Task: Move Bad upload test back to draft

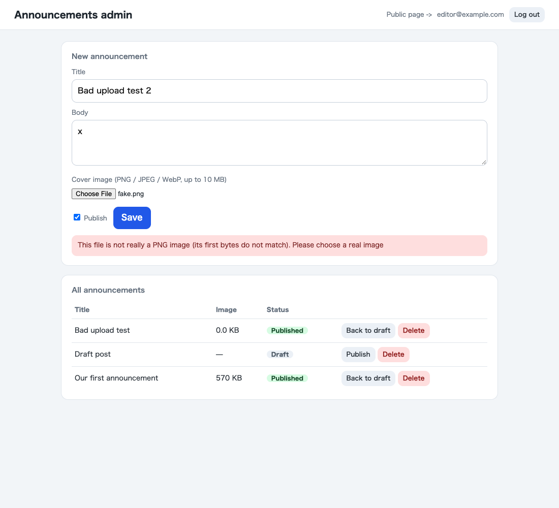Action: (368, 331)
